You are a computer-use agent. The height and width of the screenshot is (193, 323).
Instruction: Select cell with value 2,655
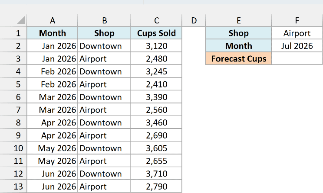tap(156, 161)
